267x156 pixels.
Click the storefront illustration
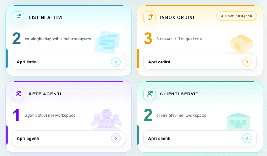[238, 121]
